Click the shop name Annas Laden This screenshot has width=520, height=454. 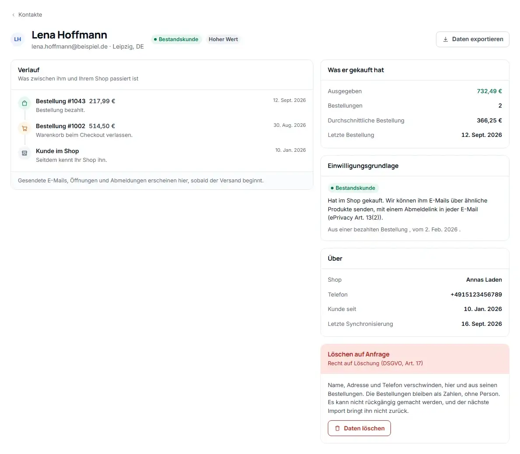click(484, 279)
